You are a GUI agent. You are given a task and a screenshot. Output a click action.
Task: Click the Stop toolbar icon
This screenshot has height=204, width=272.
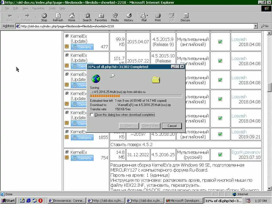[44, 17]
